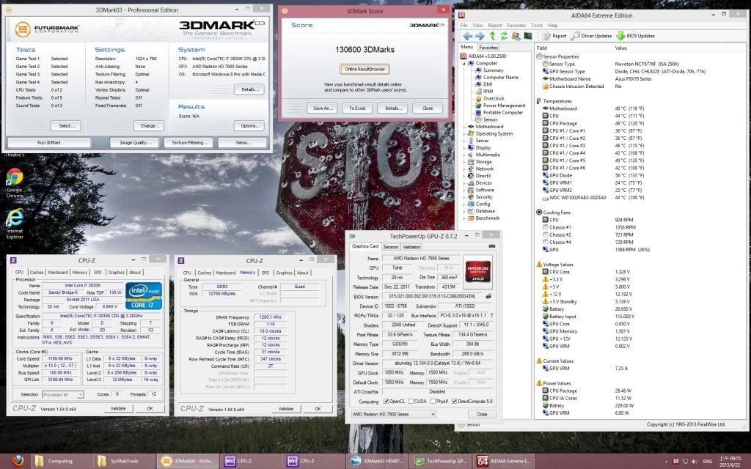This screenshot has width=751, height=469.
Task: Go back with AIDA64 toolbar left arrow
Action: 468,36
